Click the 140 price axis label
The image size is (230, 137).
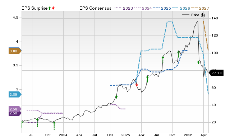215,18
